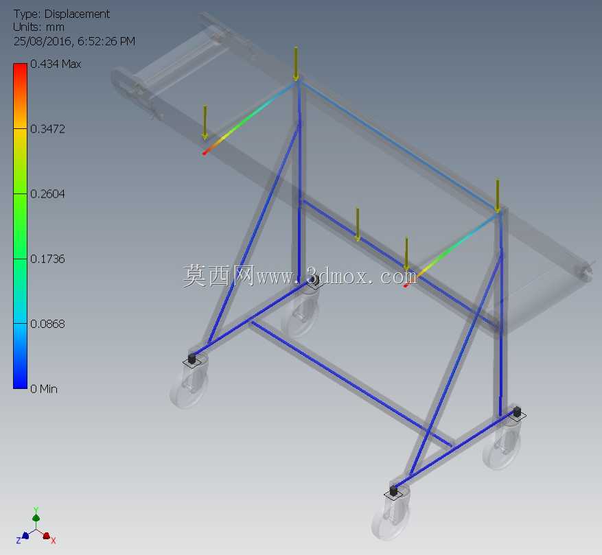Select fixed constraint glyph on rear-right caster
Image resolution: width=602 pixels, height=555 pixels.
pyautogui.click(x=517, y=413)
